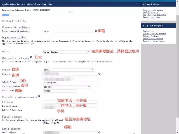Open the Visa Pricing Estimator link

pos(154,15)
